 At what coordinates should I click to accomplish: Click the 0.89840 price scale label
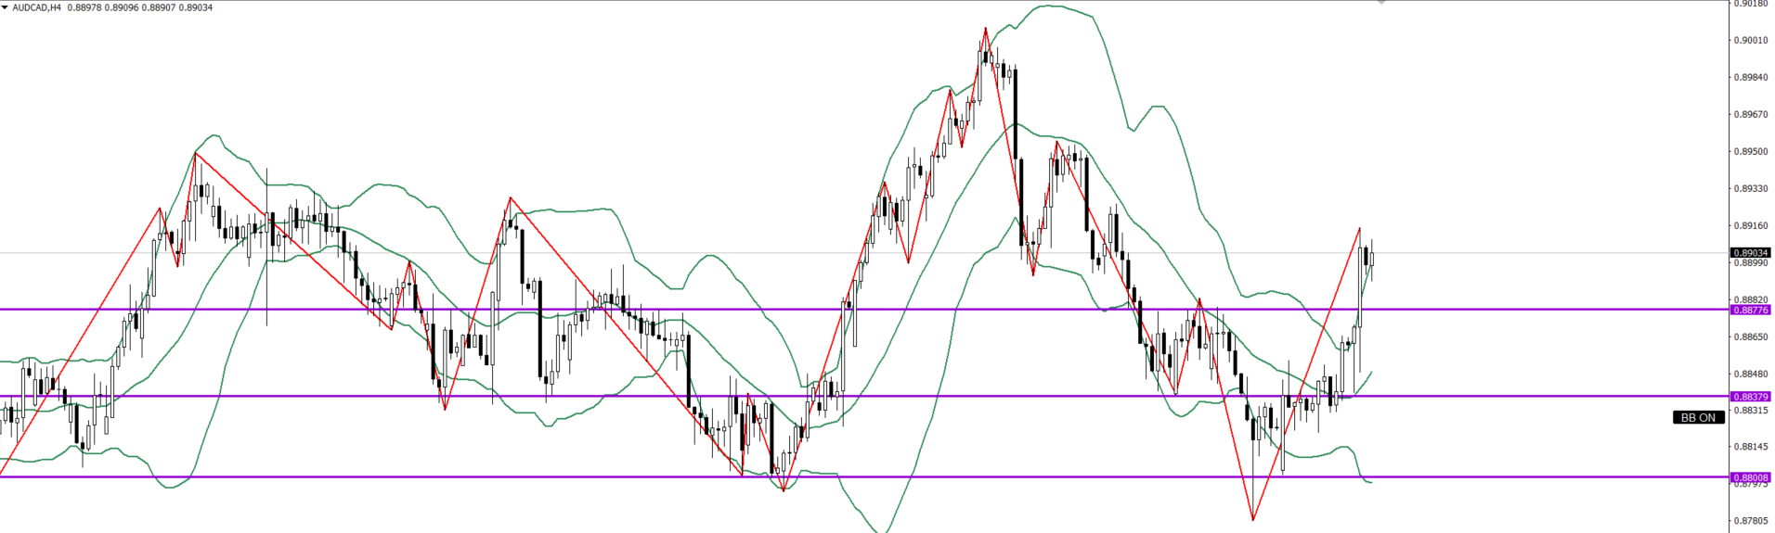(1750, 78)
